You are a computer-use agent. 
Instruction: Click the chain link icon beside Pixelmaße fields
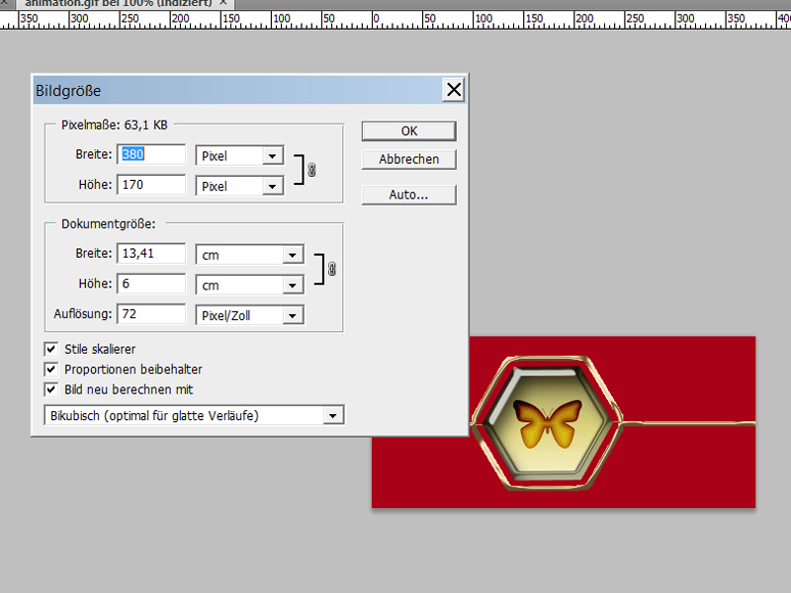(311, 170)
